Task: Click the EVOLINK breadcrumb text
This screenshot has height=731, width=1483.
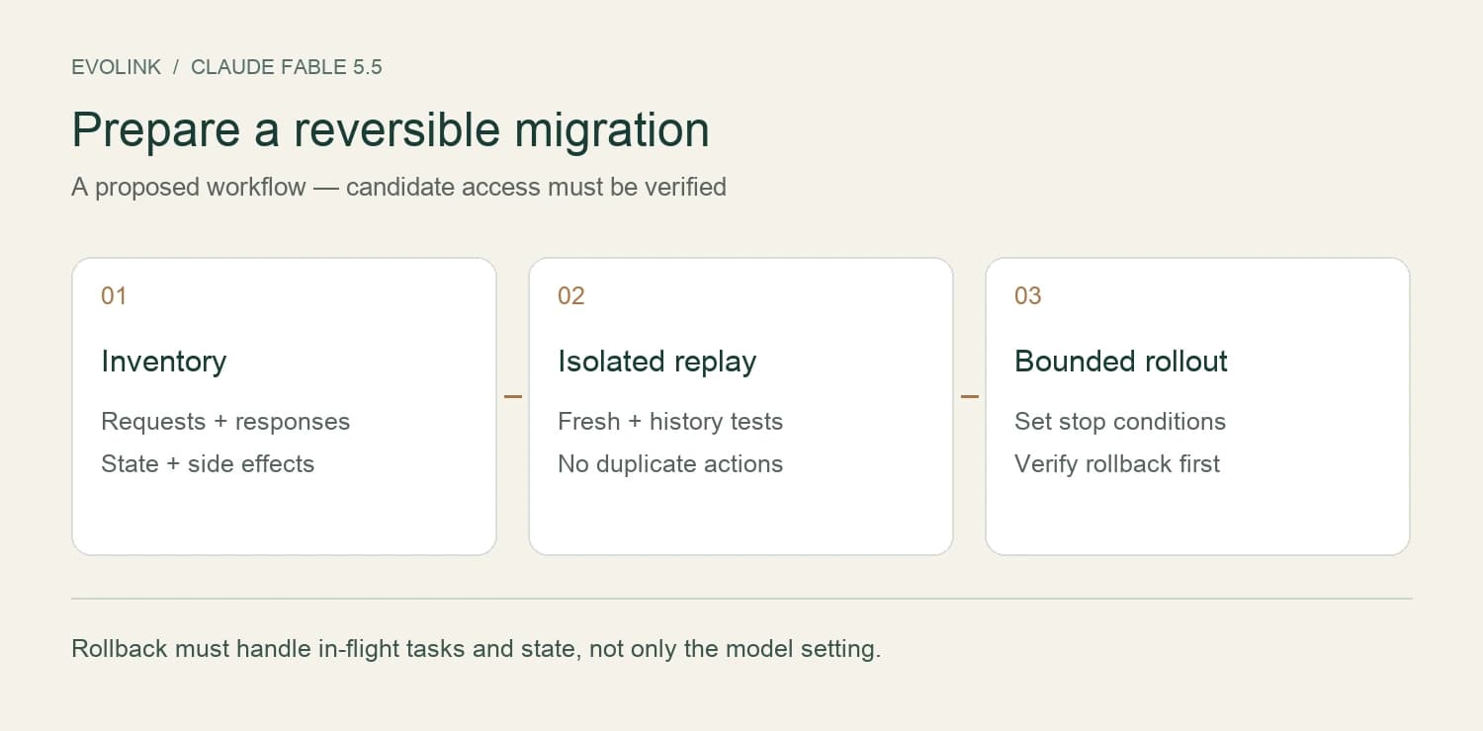Action: pyautogui.click(x=116, y=68)
